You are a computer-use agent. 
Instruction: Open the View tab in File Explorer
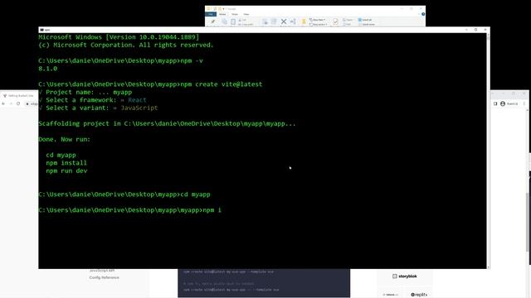[246, 14]
